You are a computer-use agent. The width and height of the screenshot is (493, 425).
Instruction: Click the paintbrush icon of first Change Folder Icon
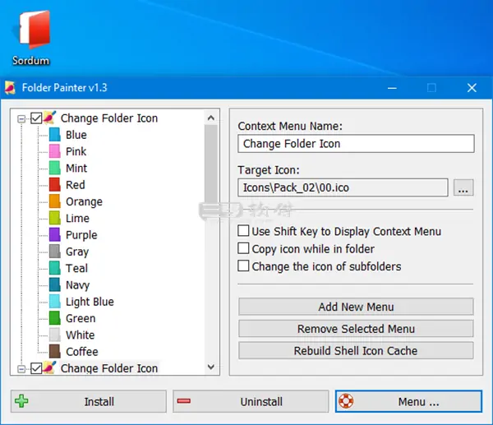(x=49, y=118)
